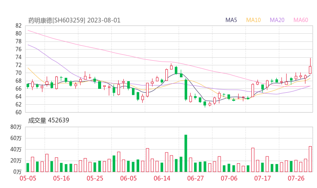Screen dimensions: 317x188
Task: Click the 07-26 date axis label
Action: point(296,178)
